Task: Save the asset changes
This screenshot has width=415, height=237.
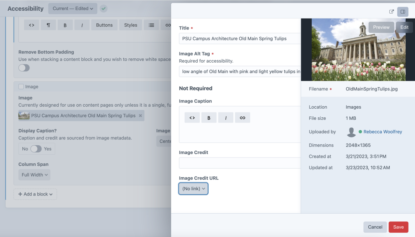Action: [x=398, y=227]
